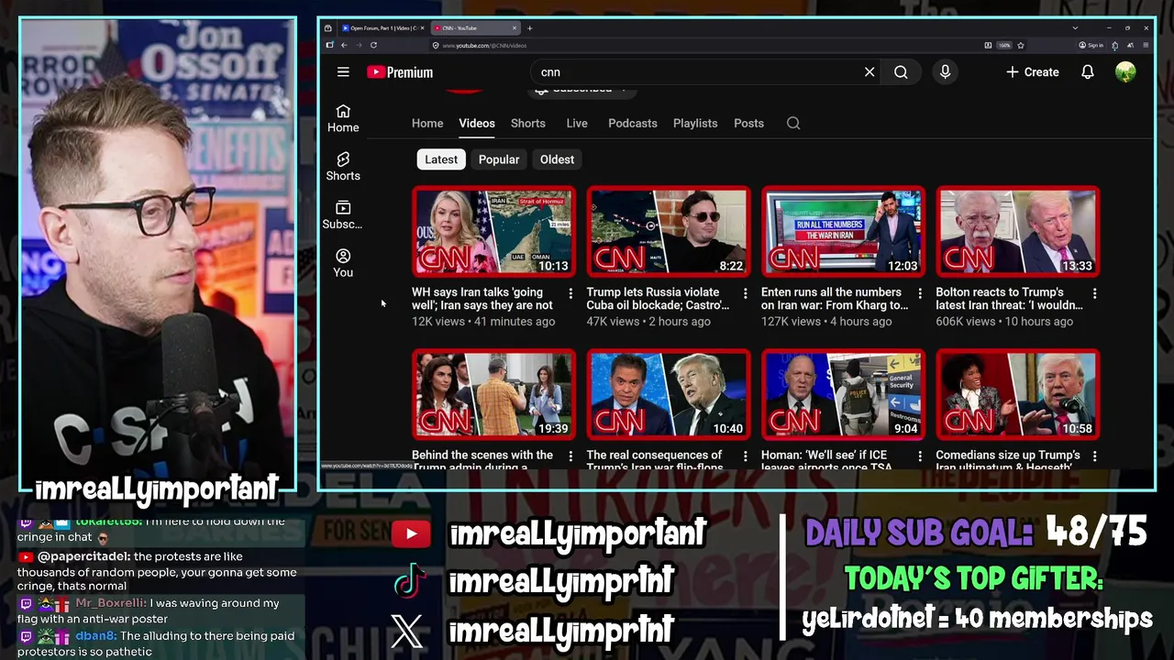Open the notifications bell
Screen dimensions: 1174x660
pos(1088,72)
